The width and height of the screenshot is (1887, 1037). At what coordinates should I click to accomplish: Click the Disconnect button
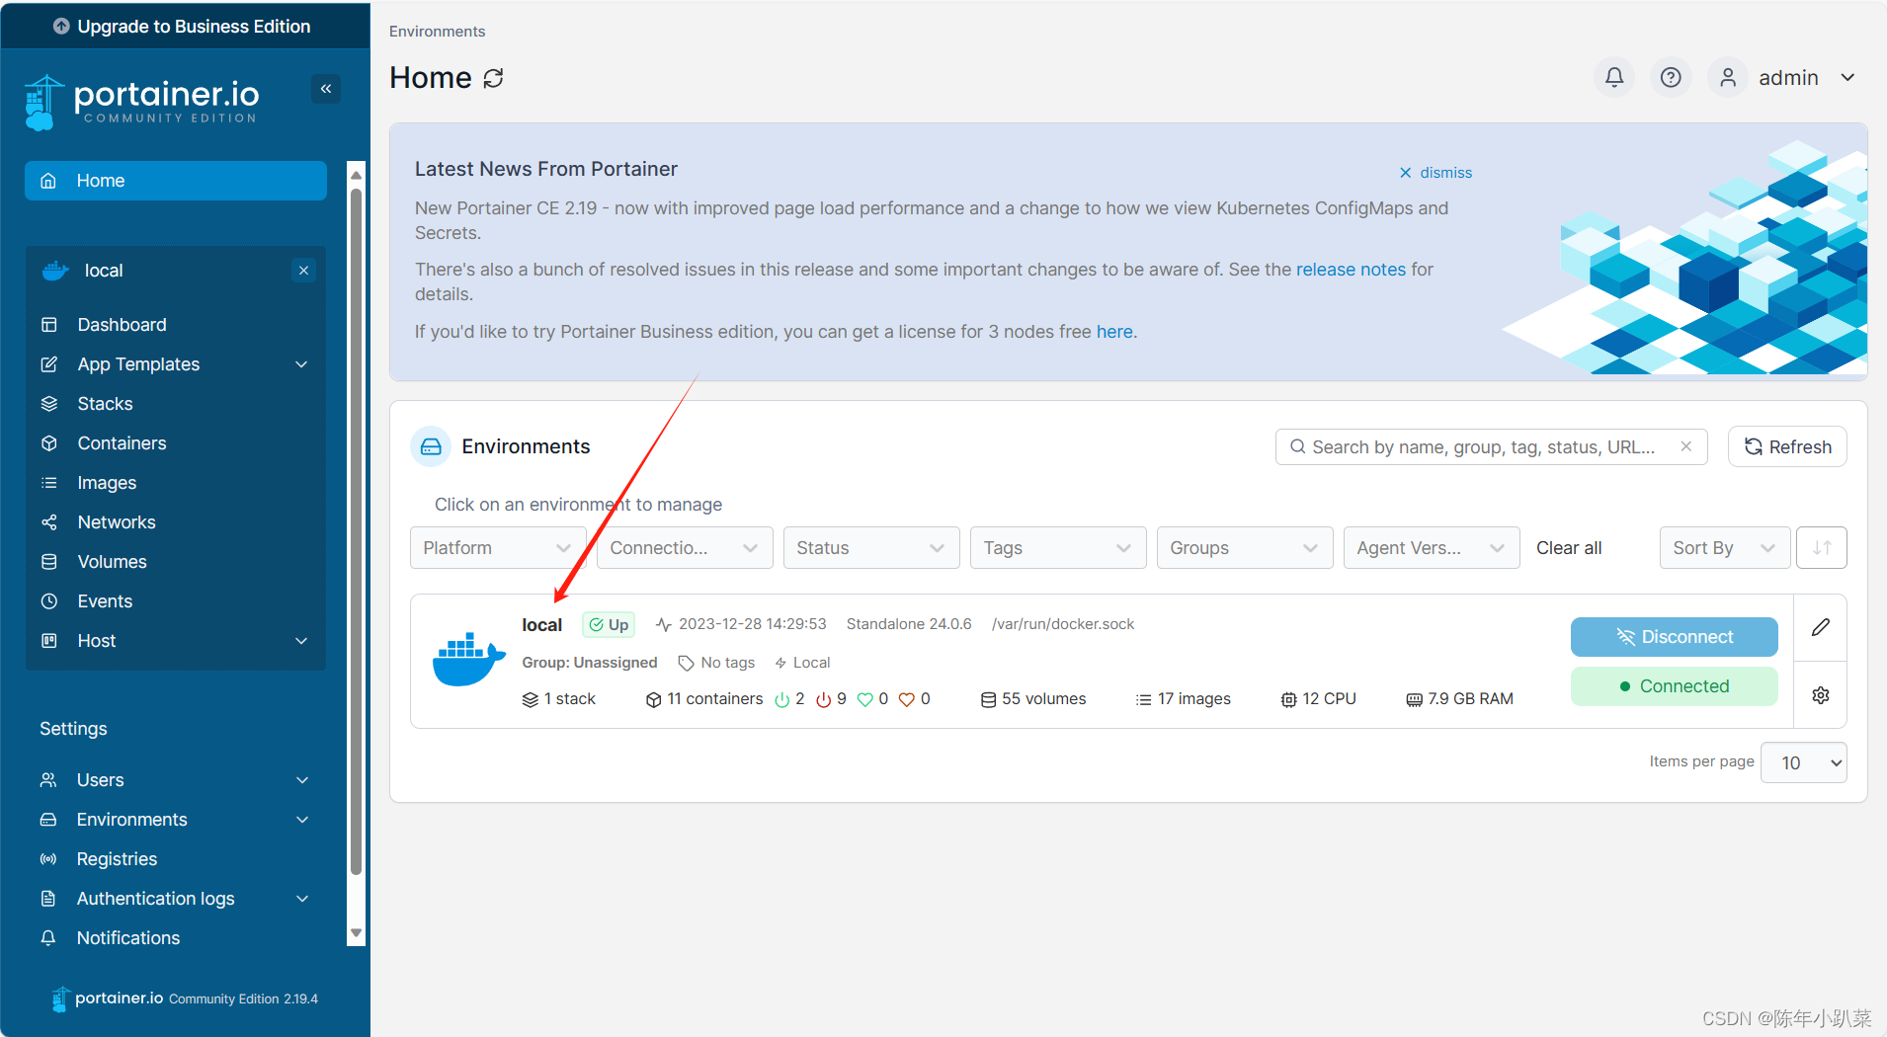(x=1675, y=637)
